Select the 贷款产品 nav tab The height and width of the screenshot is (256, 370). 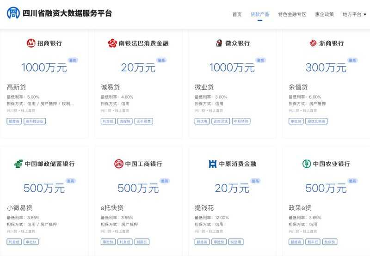(259, 14)
